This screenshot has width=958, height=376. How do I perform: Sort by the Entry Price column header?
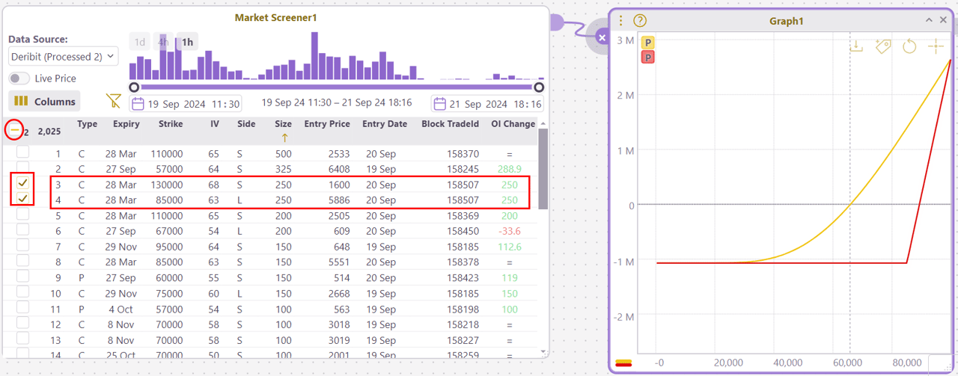click(327, 124)
